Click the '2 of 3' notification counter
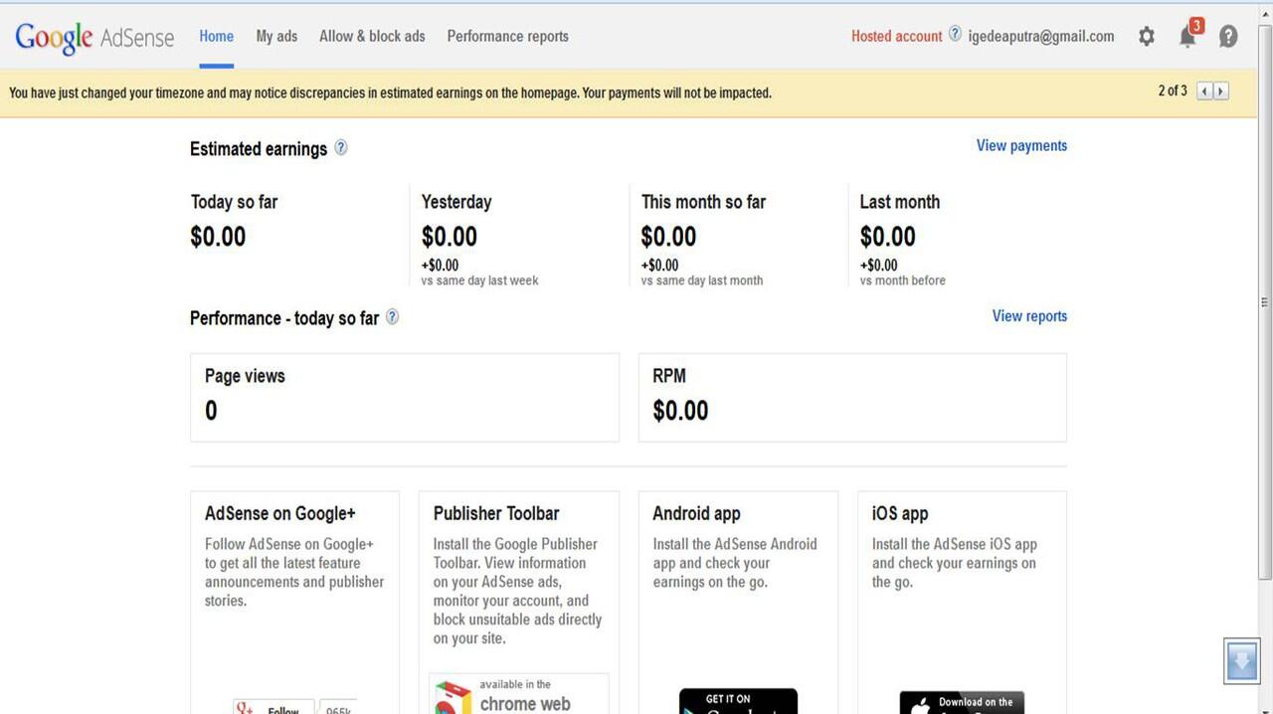1273x714 pixels. pos(1173,90)
